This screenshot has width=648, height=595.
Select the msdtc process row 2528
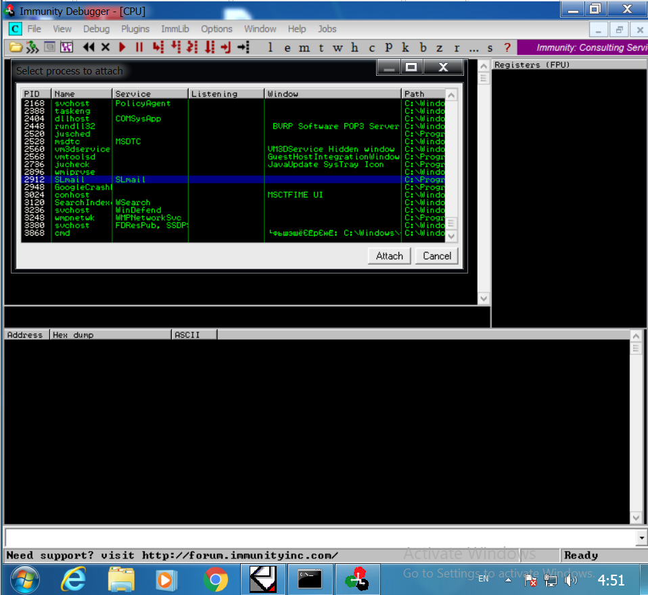pos(233,141)
